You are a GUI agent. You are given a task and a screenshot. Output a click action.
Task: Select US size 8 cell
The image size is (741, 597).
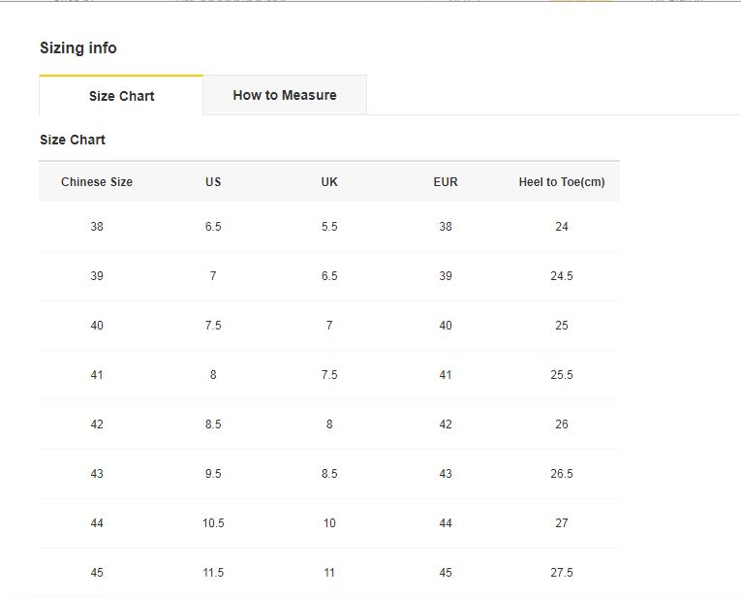pyautogui.click(x=213, y=375)
